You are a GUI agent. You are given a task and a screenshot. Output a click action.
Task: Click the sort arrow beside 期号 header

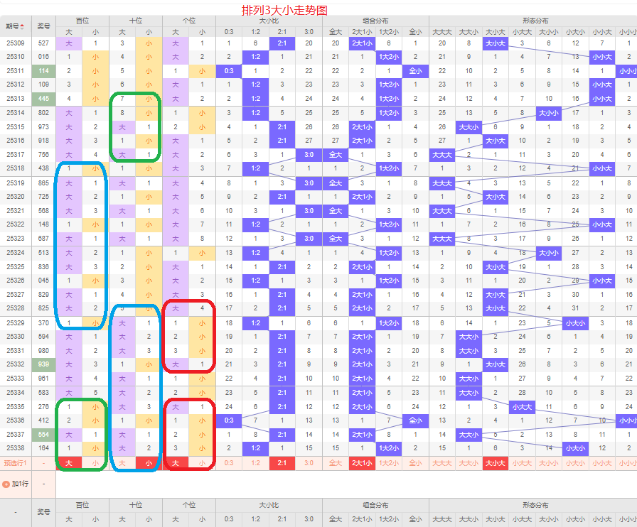point(22,26)
